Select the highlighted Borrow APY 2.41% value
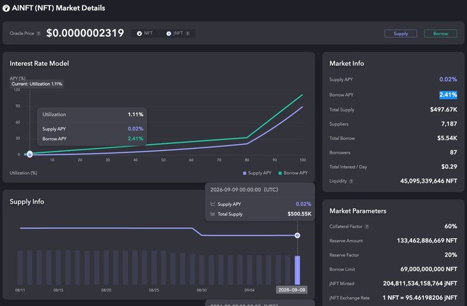The image size is (467, 306). [448, 95]
